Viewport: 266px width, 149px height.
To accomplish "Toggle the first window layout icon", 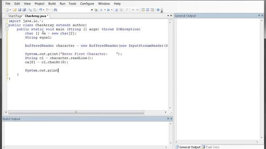I will (143, 10).
